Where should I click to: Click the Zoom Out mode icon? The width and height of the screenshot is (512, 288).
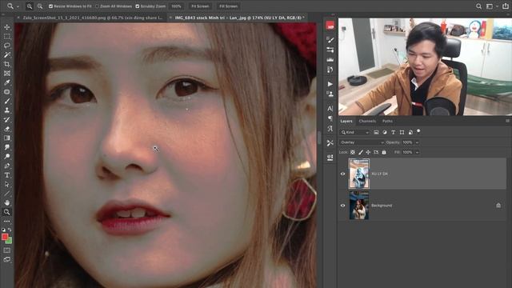pyautogui.click(x=40, y=6)
